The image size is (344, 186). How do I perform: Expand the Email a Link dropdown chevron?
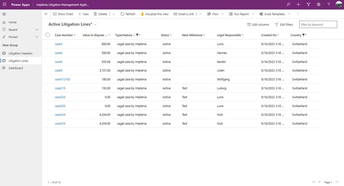tap(200, 14)
